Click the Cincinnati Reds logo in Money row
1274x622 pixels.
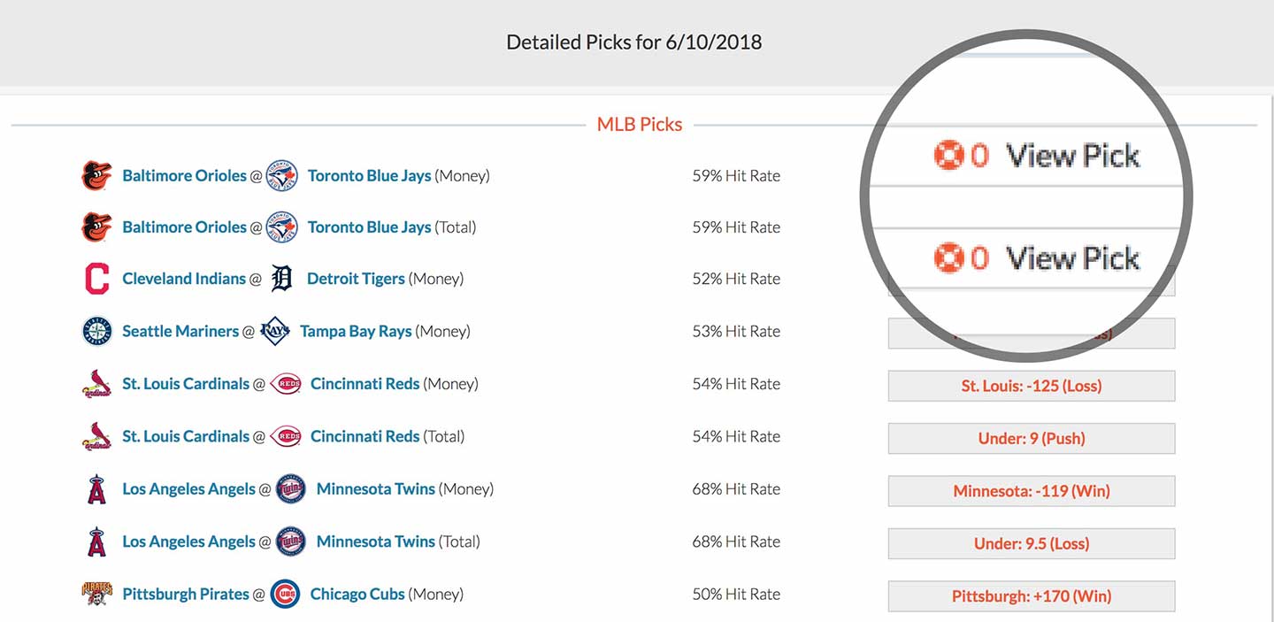coord(285,384)
